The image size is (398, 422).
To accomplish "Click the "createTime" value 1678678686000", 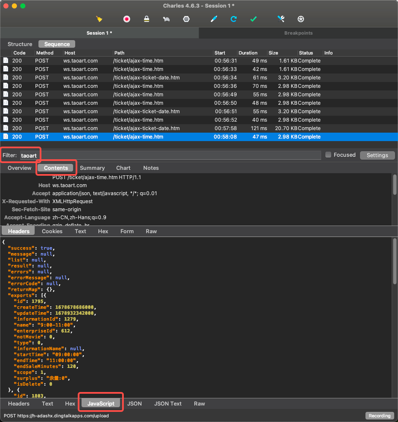I will point(74,307).
